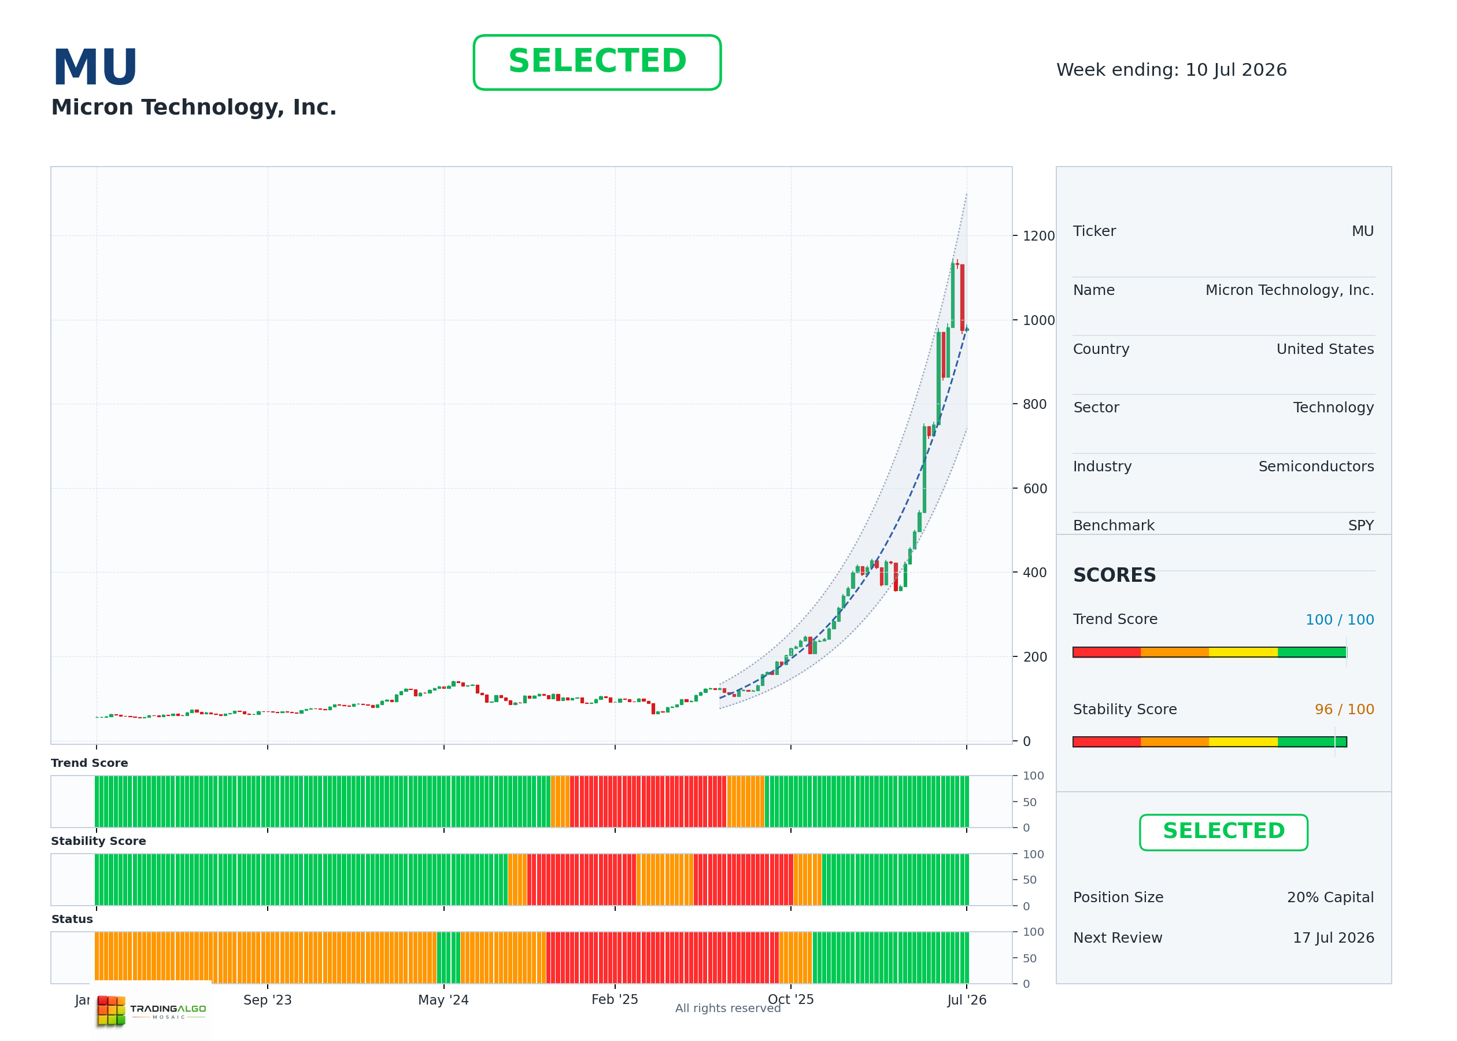
Task: Click the Feb '25 date axis label
Action: click(615, 1000)
